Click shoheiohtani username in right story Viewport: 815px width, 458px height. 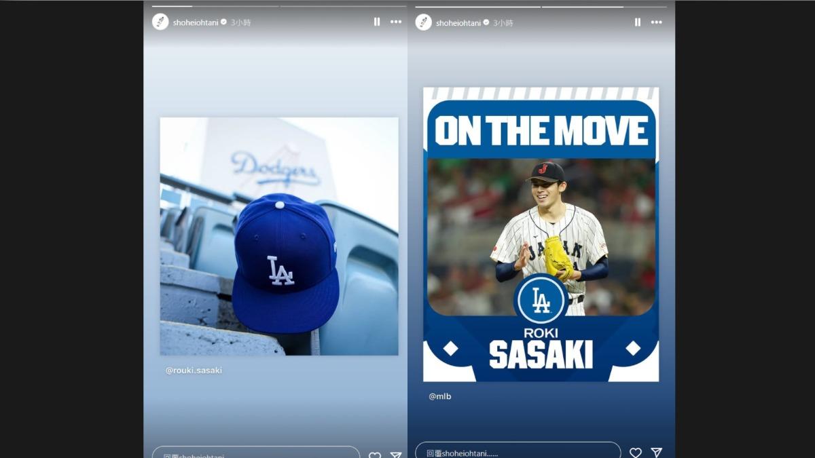pyautogui.click(x=458, y=23)
